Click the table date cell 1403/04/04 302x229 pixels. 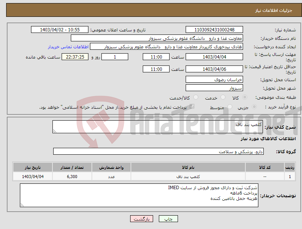click(x=33, y=177)
